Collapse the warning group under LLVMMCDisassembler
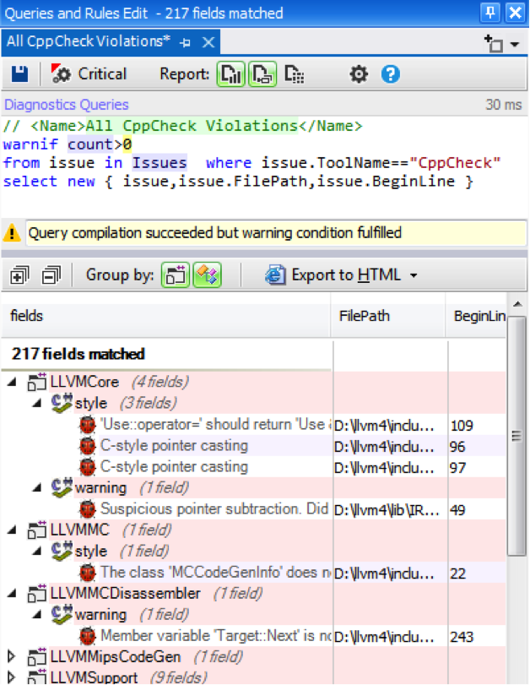 coord(37,614)
